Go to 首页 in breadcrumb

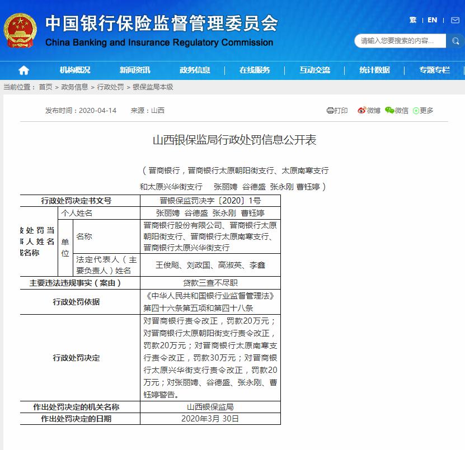pyautogui.click(x=45, y=87)
